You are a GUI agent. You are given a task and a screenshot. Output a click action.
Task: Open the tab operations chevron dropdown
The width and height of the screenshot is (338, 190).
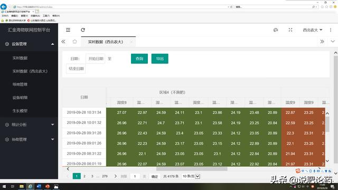tap(333, 41)
